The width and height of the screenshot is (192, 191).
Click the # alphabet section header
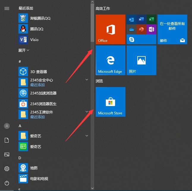coord(20,61)
